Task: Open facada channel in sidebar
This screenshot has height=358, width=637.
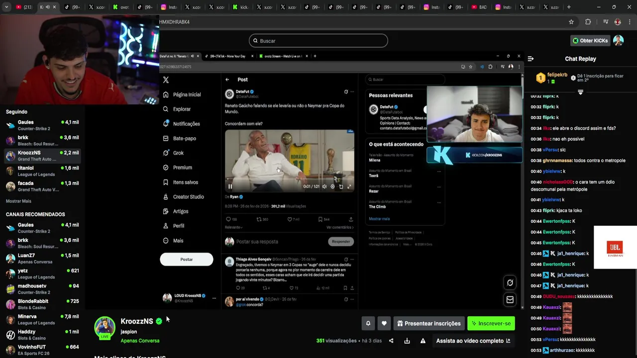Action: click(x=42, y=186)
